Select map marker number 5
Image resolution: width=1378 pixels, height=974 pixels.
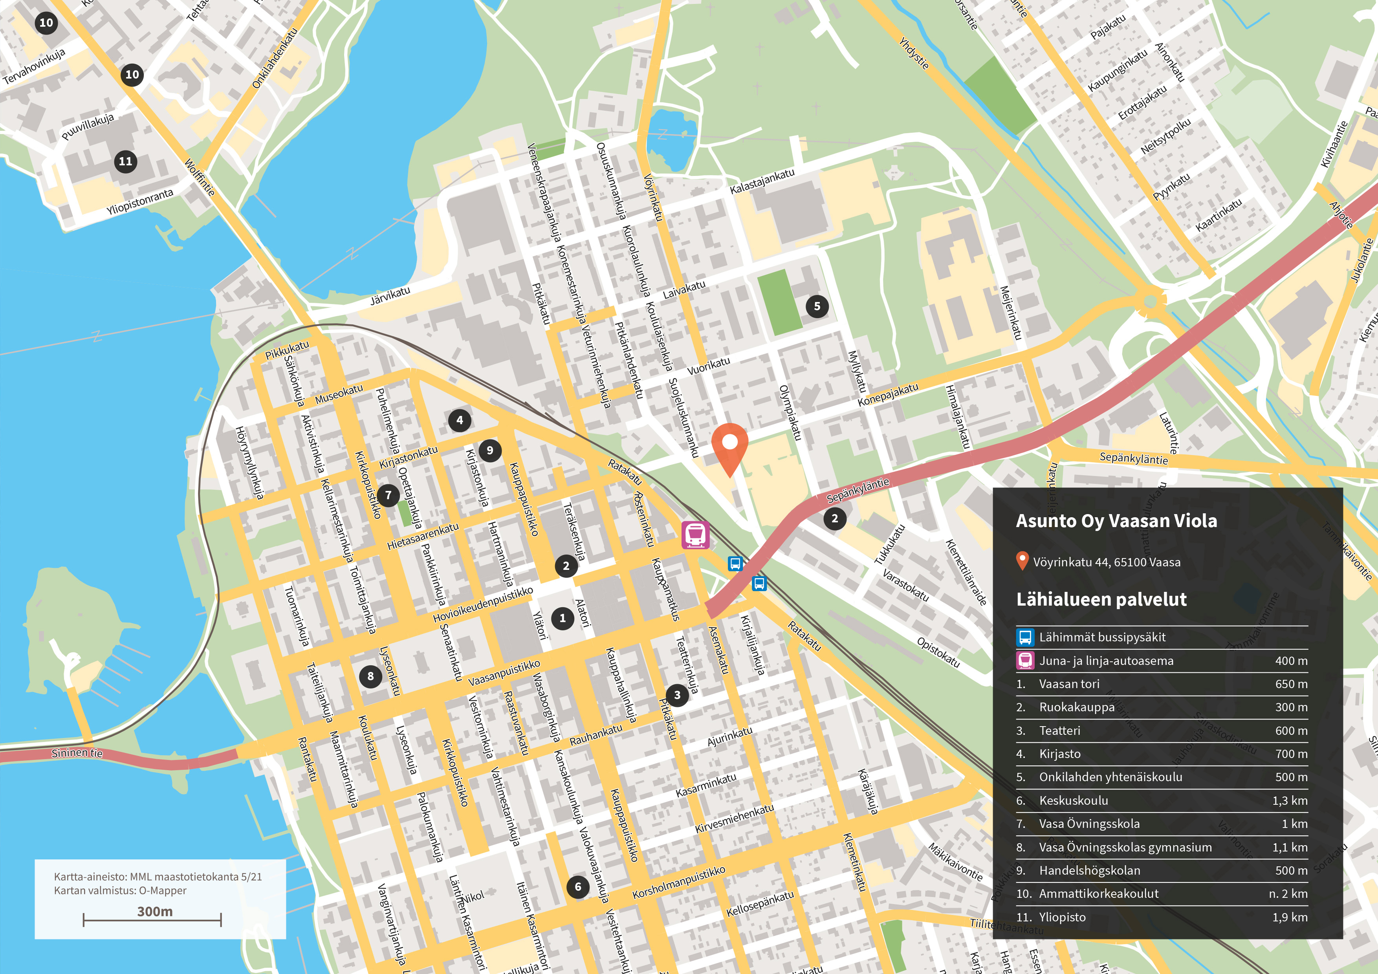pyautogui.click(x=817, y=306)
